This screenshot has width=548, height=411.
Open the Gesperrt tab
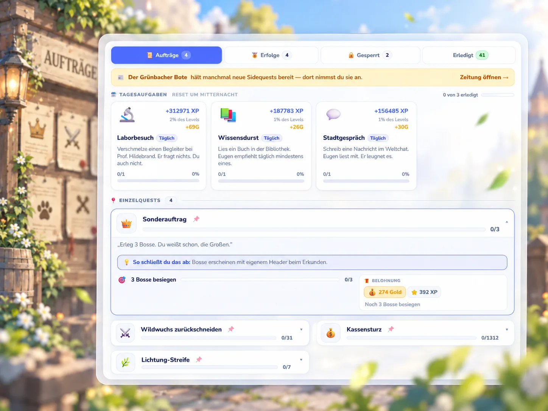click(370, 55)
